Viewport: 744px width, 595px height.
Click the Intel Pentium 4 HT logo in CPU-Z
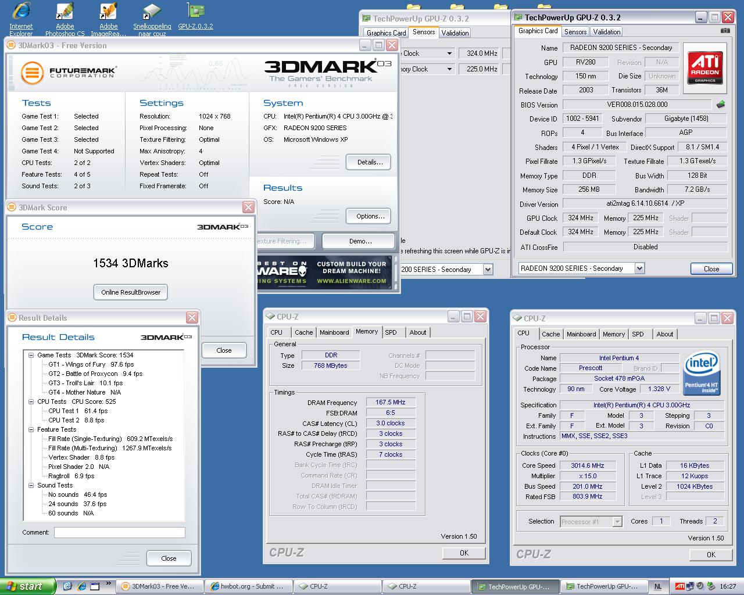point(702,374)
